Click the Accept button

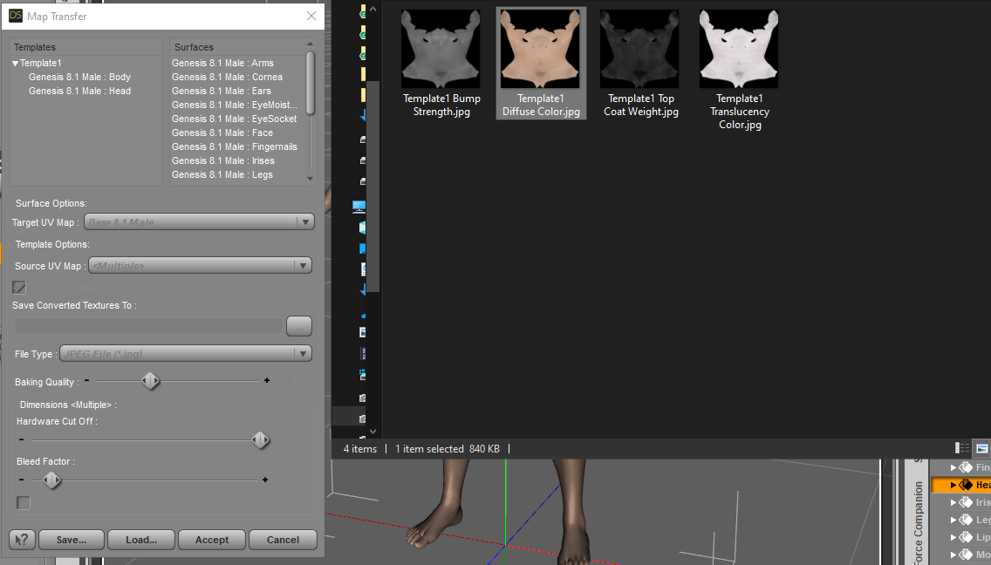212,540
